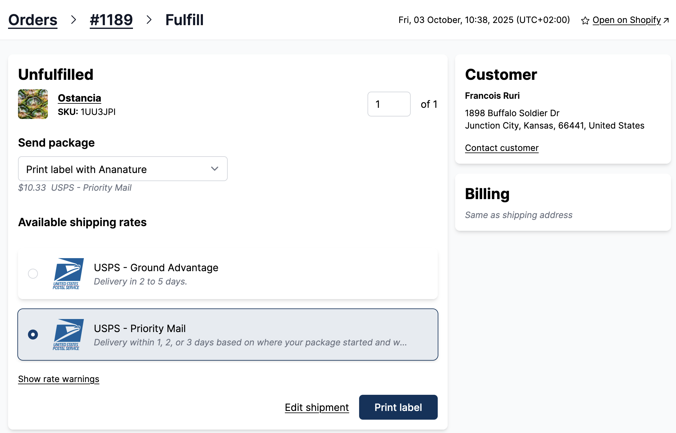
Task: Click the Contact customer link
Action: click(502, 148)
